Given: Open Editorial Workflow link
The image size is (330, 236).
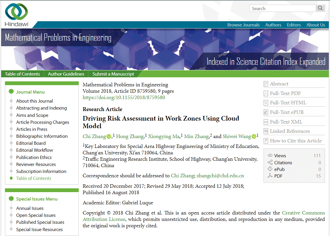Looking at the screenshot, I should click(x=34, y=150).
